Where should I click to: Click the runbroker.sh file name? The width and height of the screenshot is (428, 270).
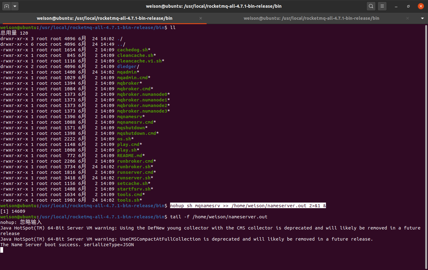coord(134,167)
